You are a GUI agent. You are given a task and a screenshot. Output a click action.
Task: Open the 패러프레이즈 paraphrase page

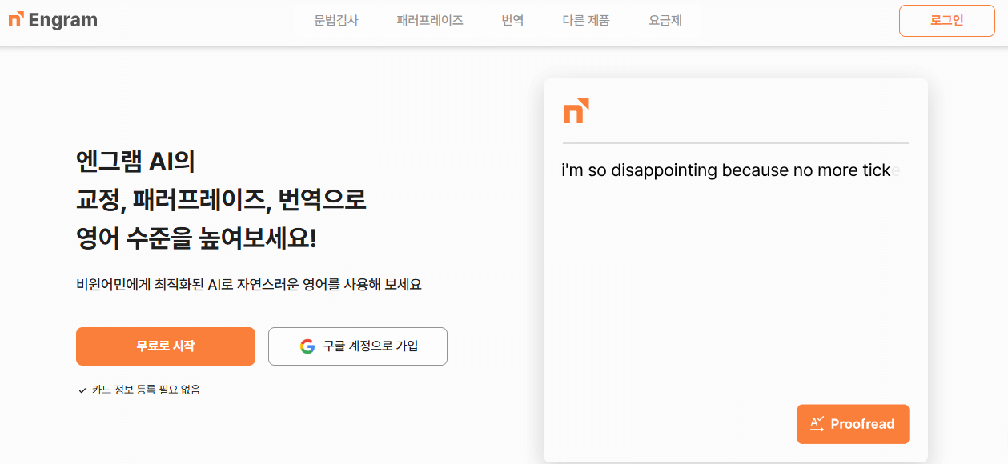click(428, 20)
